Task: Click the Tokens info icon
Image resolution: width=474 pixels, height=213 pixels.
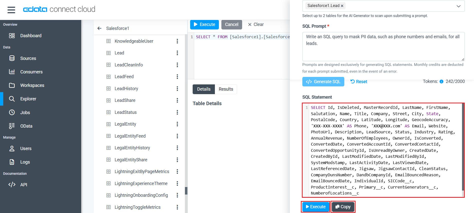Action: click(x=441, y=82)
